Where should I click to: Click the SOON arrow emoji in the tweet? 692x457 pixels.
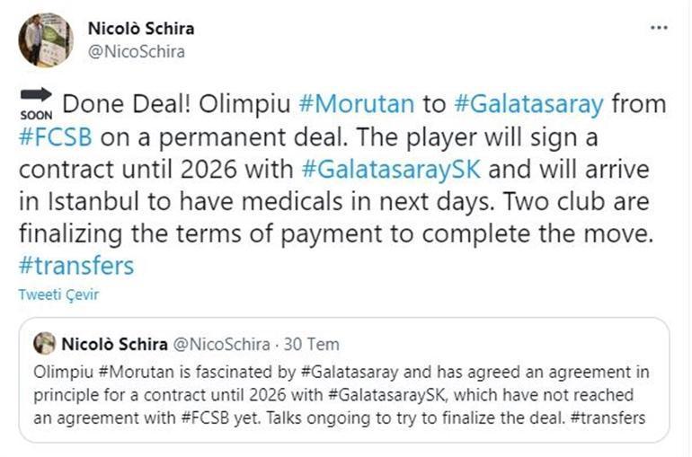pyautogui.click(x=36, y=104)
